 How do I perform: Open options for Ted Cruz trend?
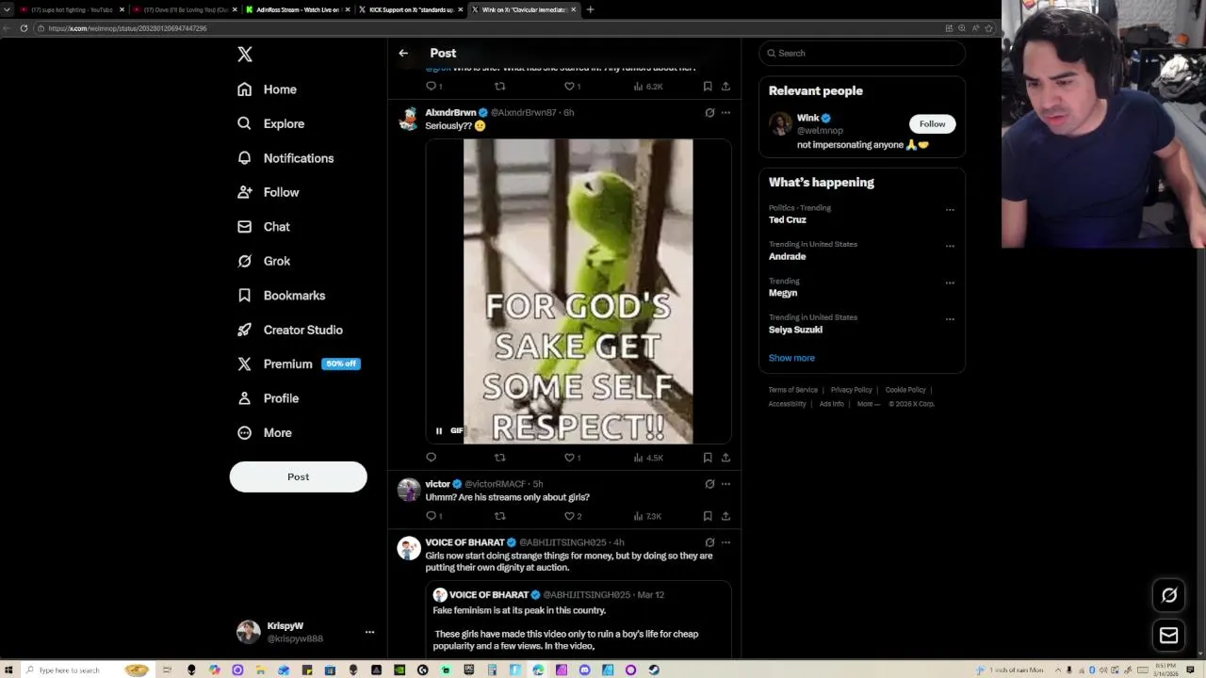[x=950, y=209]
